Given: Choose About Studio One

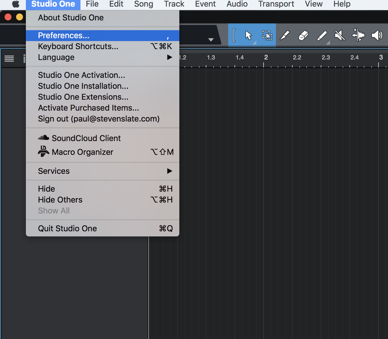Looking at the screenshot, I should click(103, 18).
